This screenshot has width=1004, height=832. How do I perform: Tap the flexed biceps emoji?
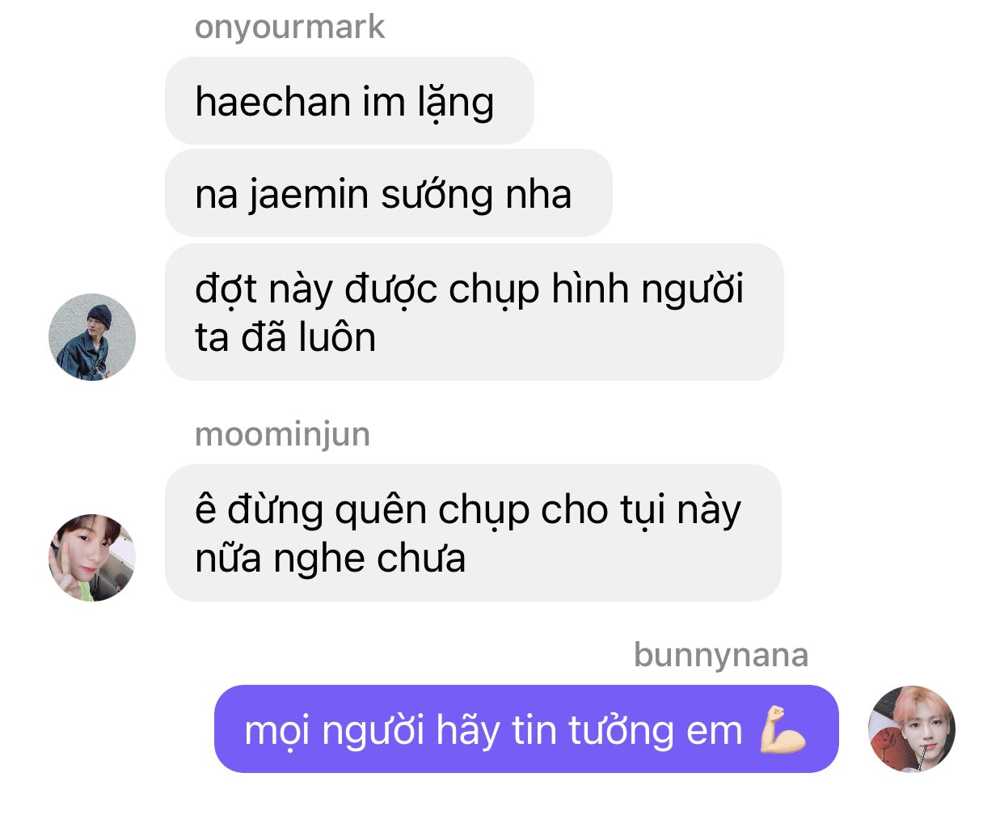click(x=783, y=729)
